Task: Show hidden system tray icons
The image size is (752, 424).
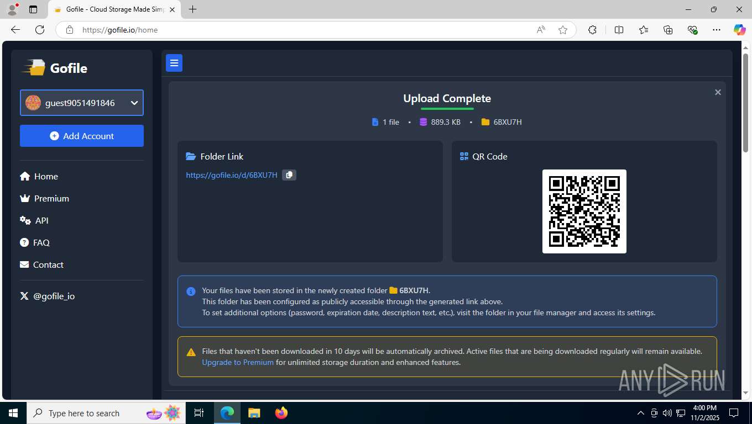Action: point(641,413)
